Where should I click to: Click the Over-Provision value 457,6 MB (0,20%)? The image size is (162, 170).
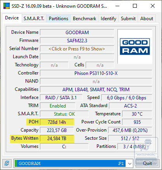click(130, 130)
